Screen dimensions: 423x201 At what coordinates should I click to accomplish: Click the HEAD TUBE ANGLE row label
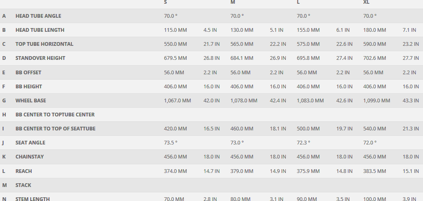click(38, 16)
